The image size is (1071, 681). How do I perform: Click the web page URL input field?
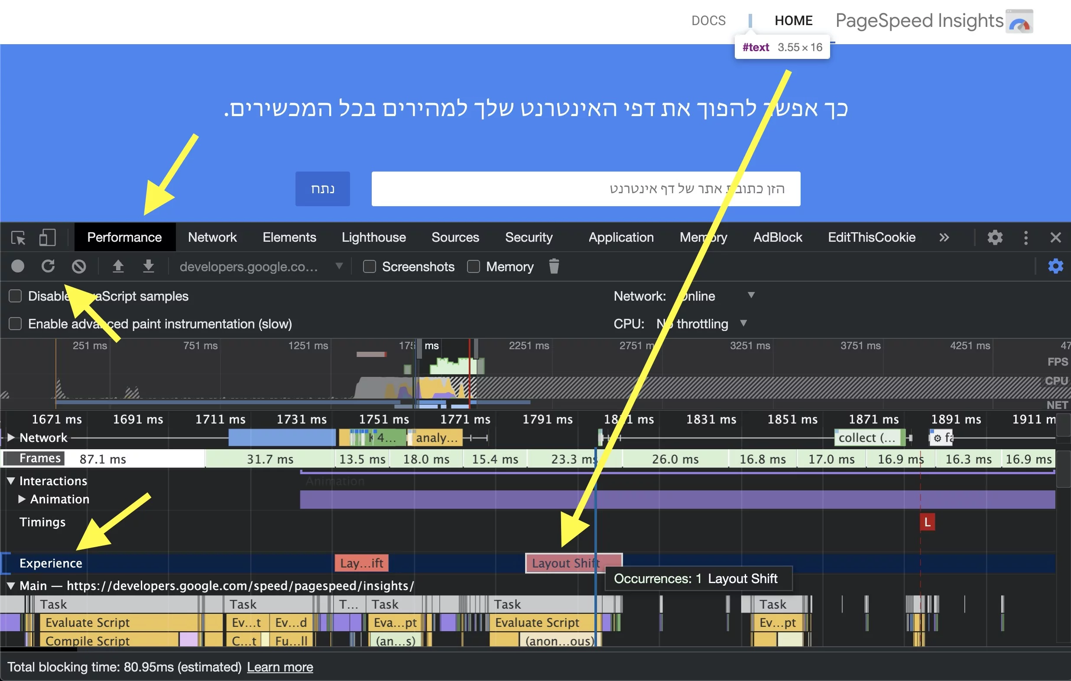click(586, 188)
